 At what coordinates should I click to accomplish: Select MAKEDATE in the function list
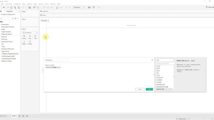160,85
